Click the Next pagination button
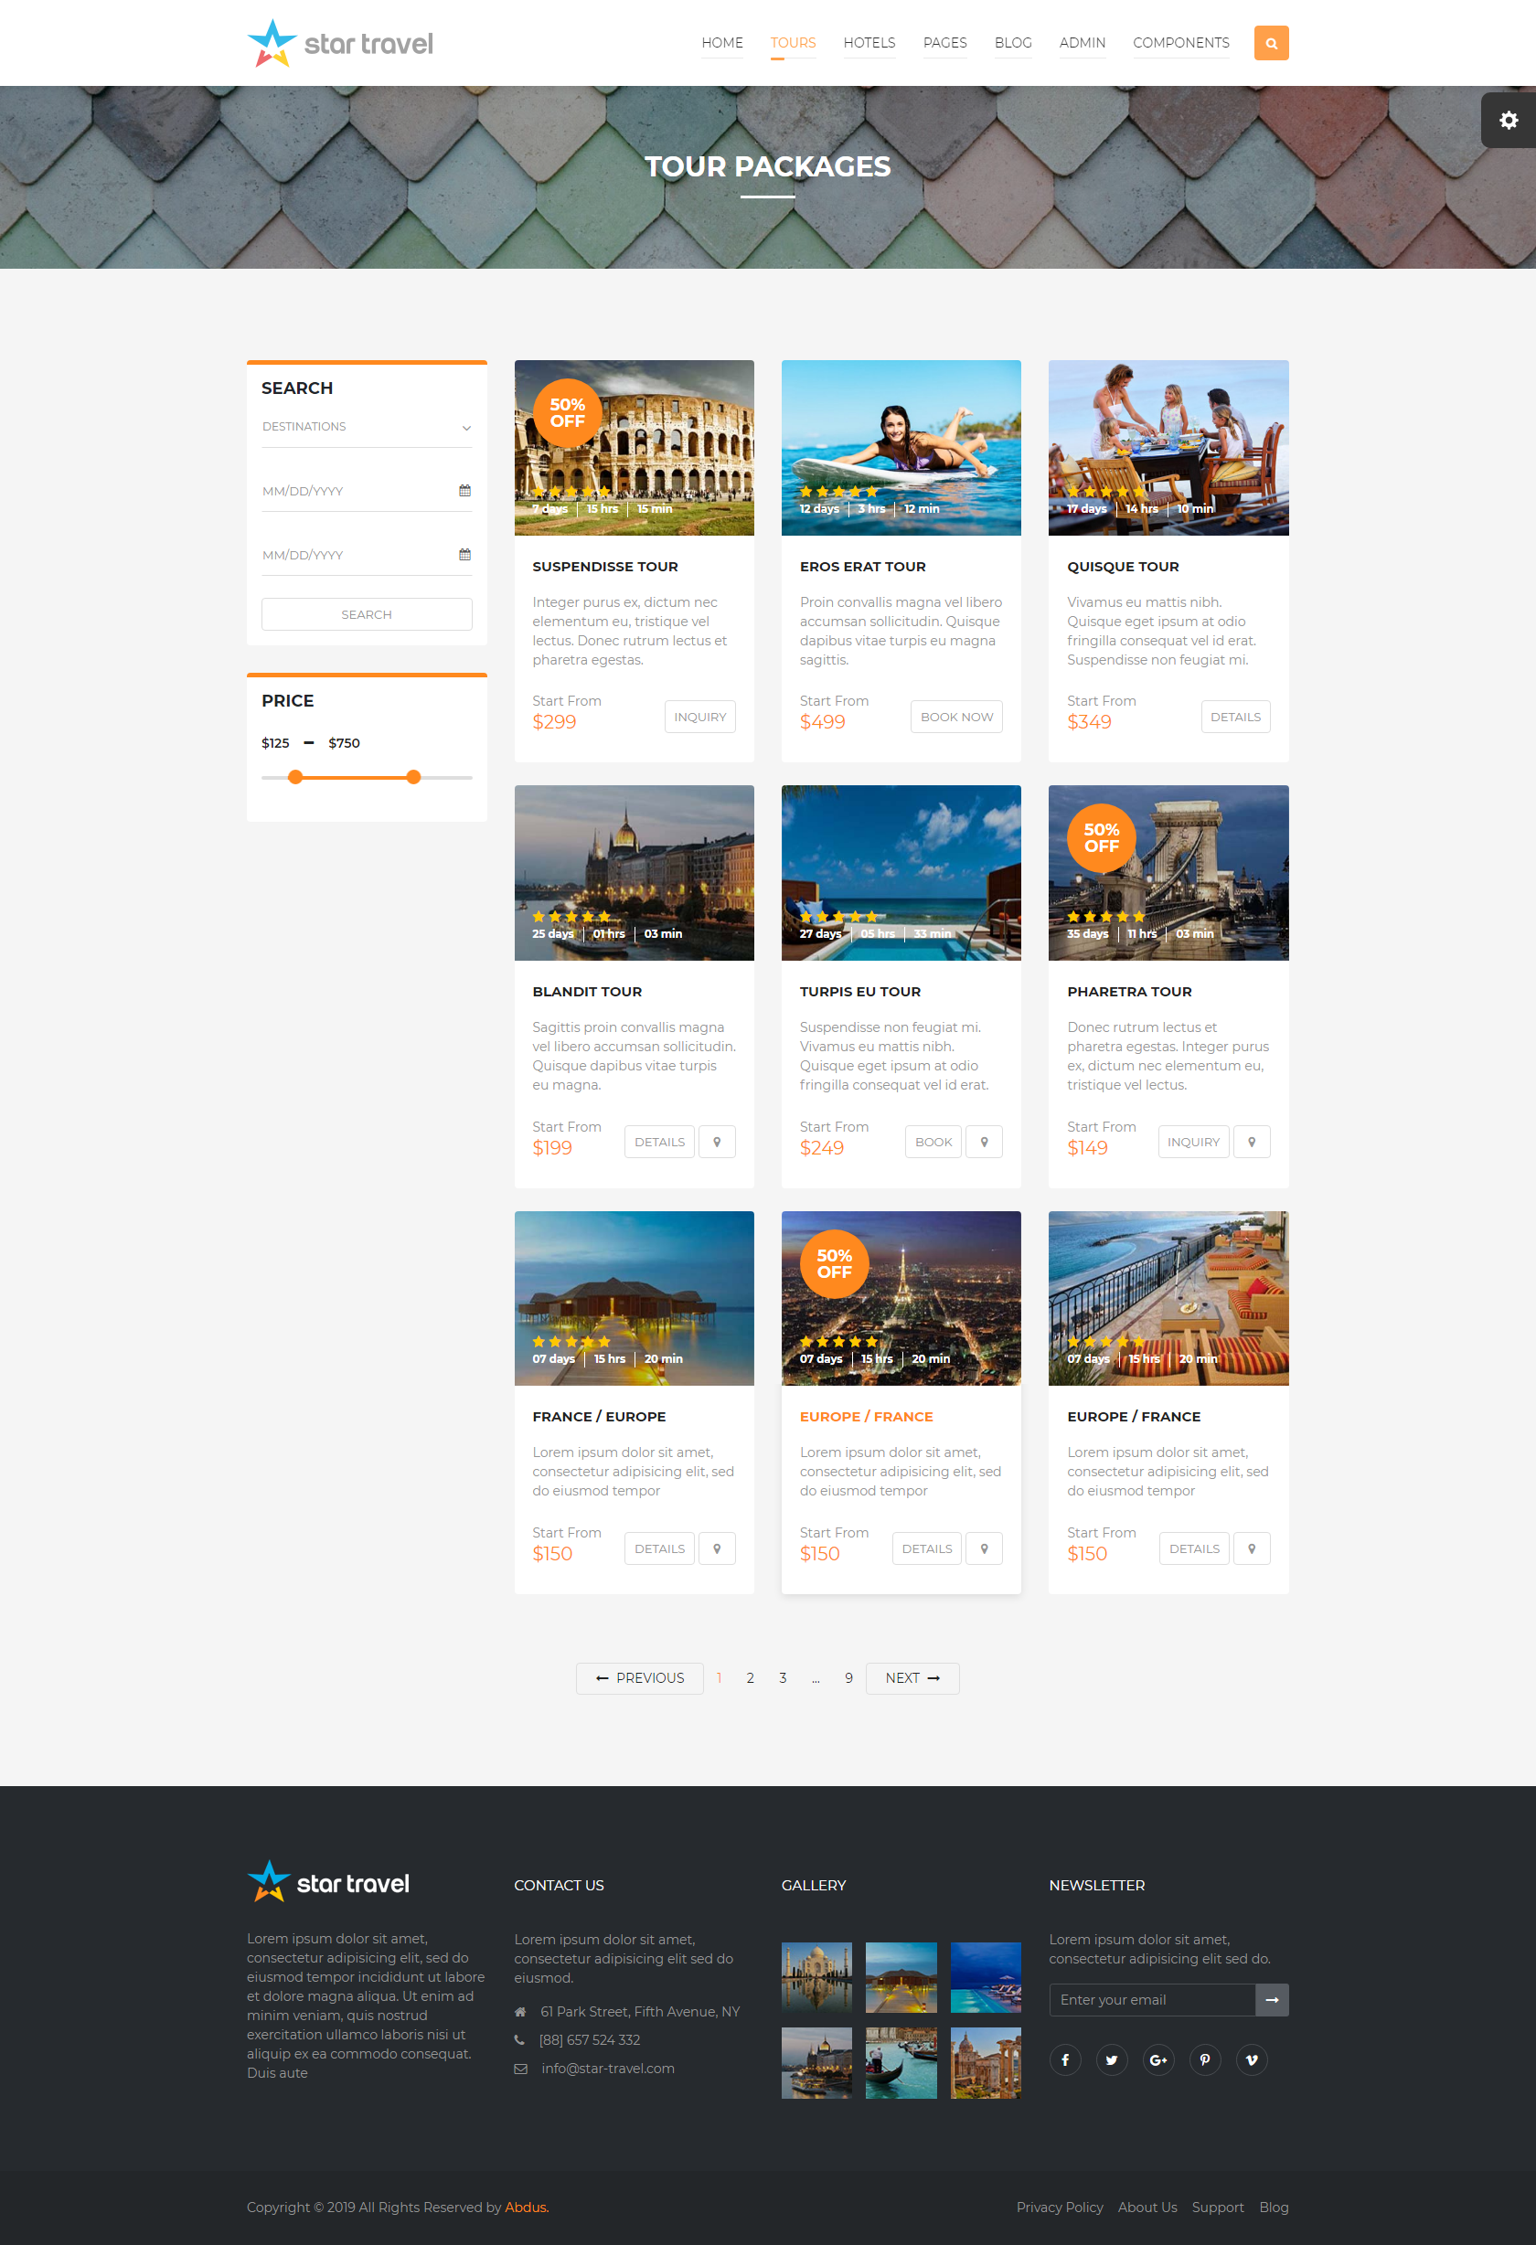1536x2245 pixels. tap(912, 1678)
